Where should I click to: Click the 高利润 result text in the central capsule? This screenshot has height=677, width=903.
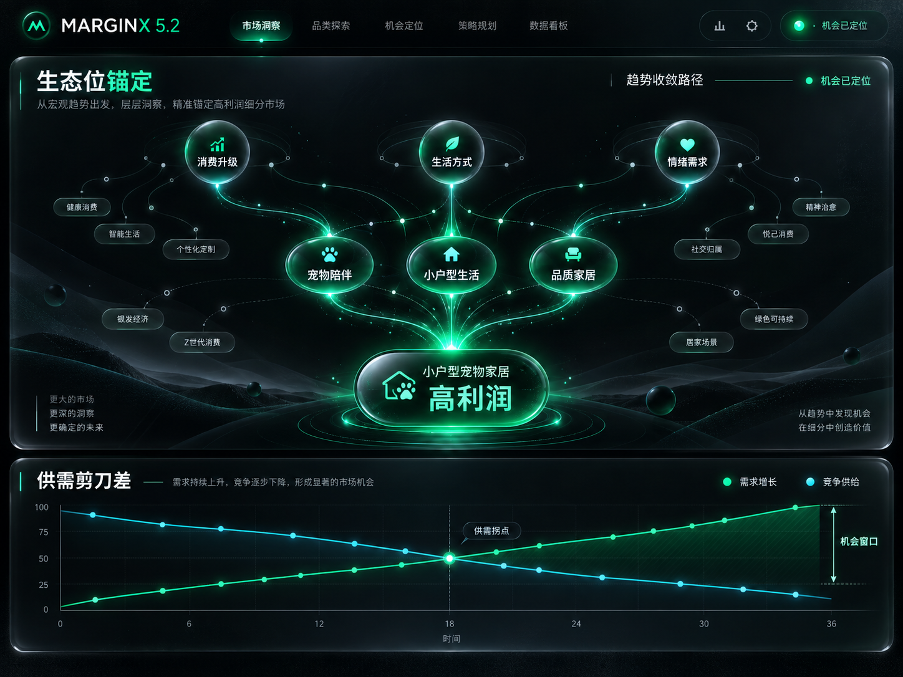[x=470, y=399]
